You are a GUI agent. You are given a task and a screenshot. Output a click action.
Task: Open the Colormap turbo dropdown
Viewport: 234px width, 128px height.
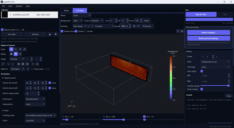[x=215, y=67]
